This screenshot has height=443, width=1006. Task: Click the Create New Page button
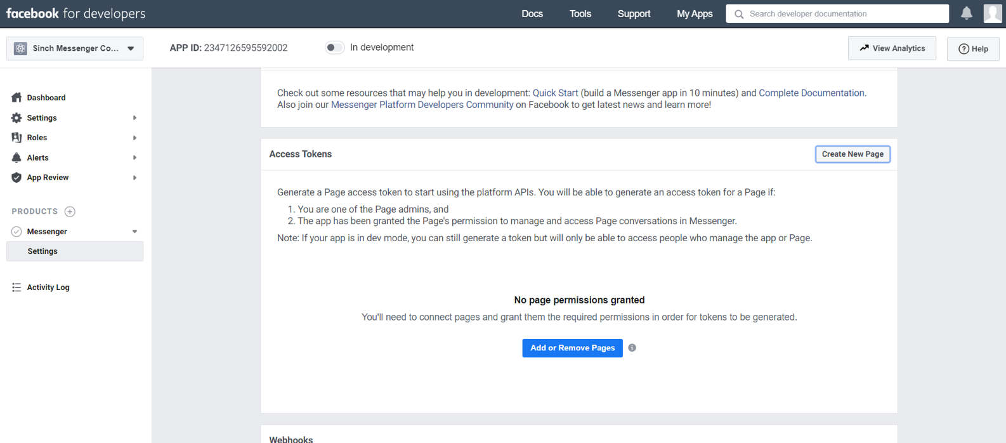click(852, 154)
